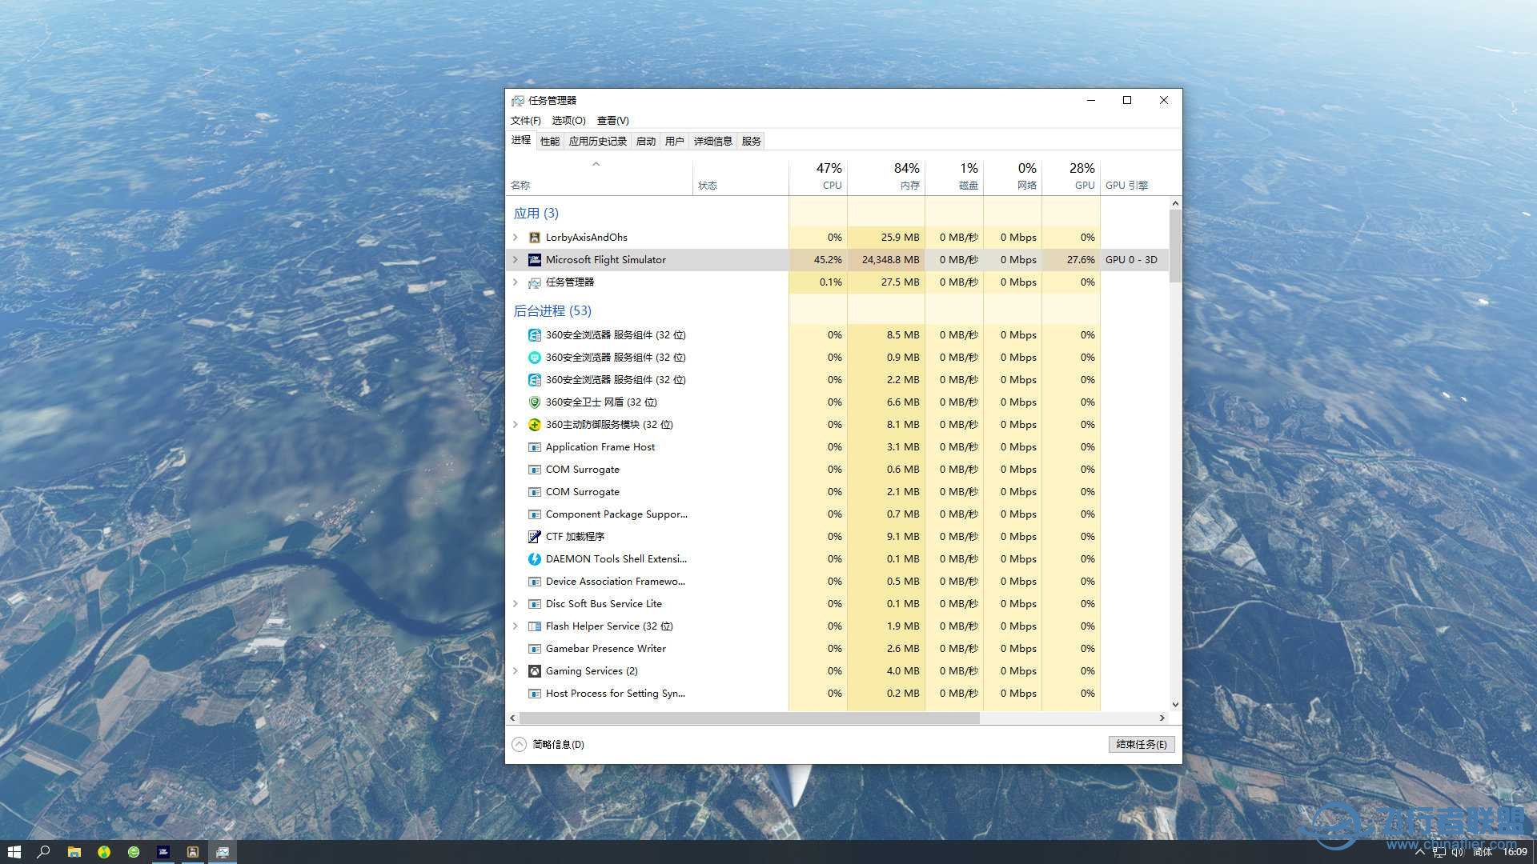Click the Host Process for Setting Sync icon

tap(535, 694)
